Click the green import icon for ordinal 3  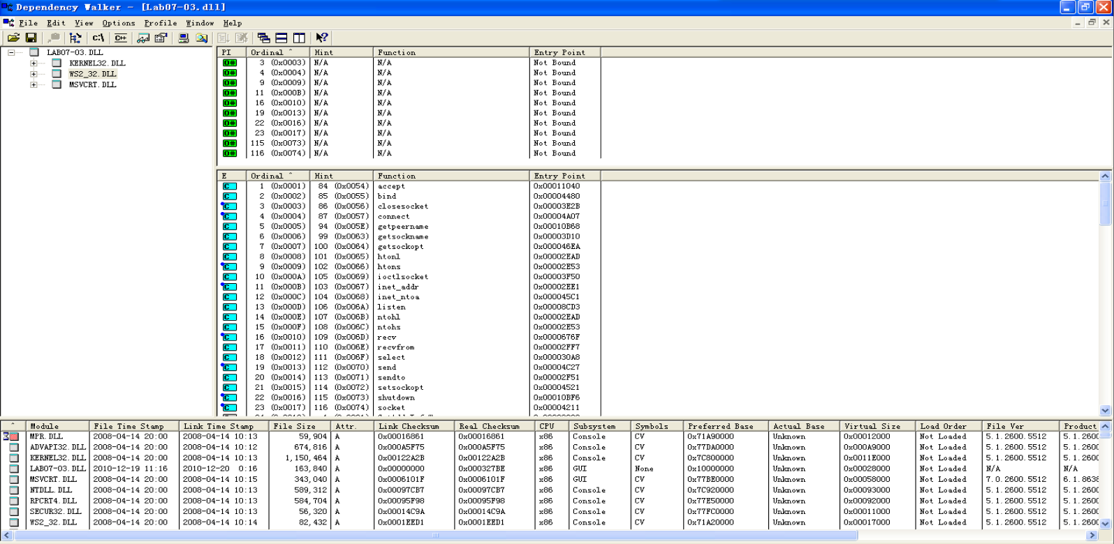click(x=229, y=63)
